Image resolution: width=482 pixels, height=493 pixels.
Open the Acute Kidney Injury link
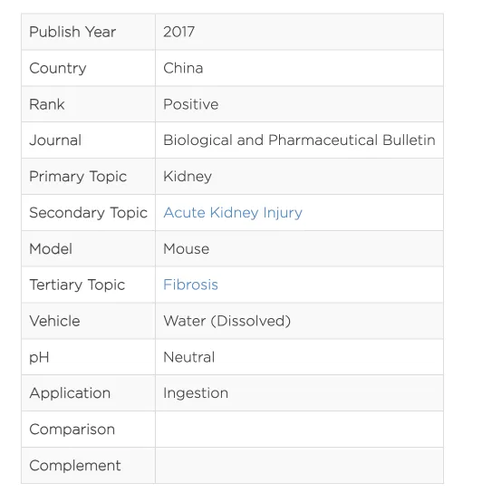pos(233,213)
